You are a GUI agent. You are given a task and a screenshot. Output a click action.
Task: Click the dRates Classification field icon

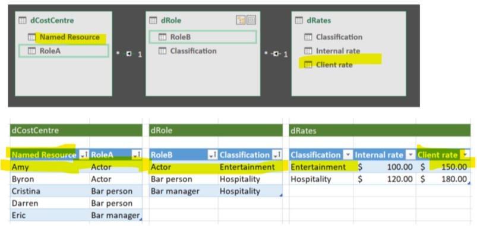308,37
